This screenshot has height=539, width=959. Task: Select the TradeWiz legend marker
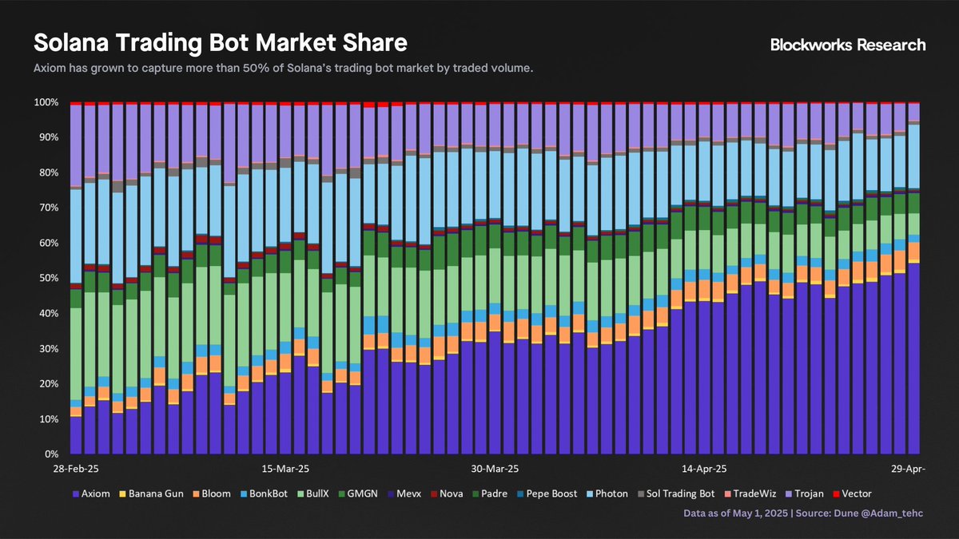[727, 494]
